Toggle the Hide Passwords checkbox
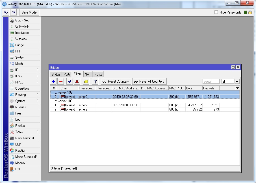Screen dimensions: 256x183 pos(216,12)
